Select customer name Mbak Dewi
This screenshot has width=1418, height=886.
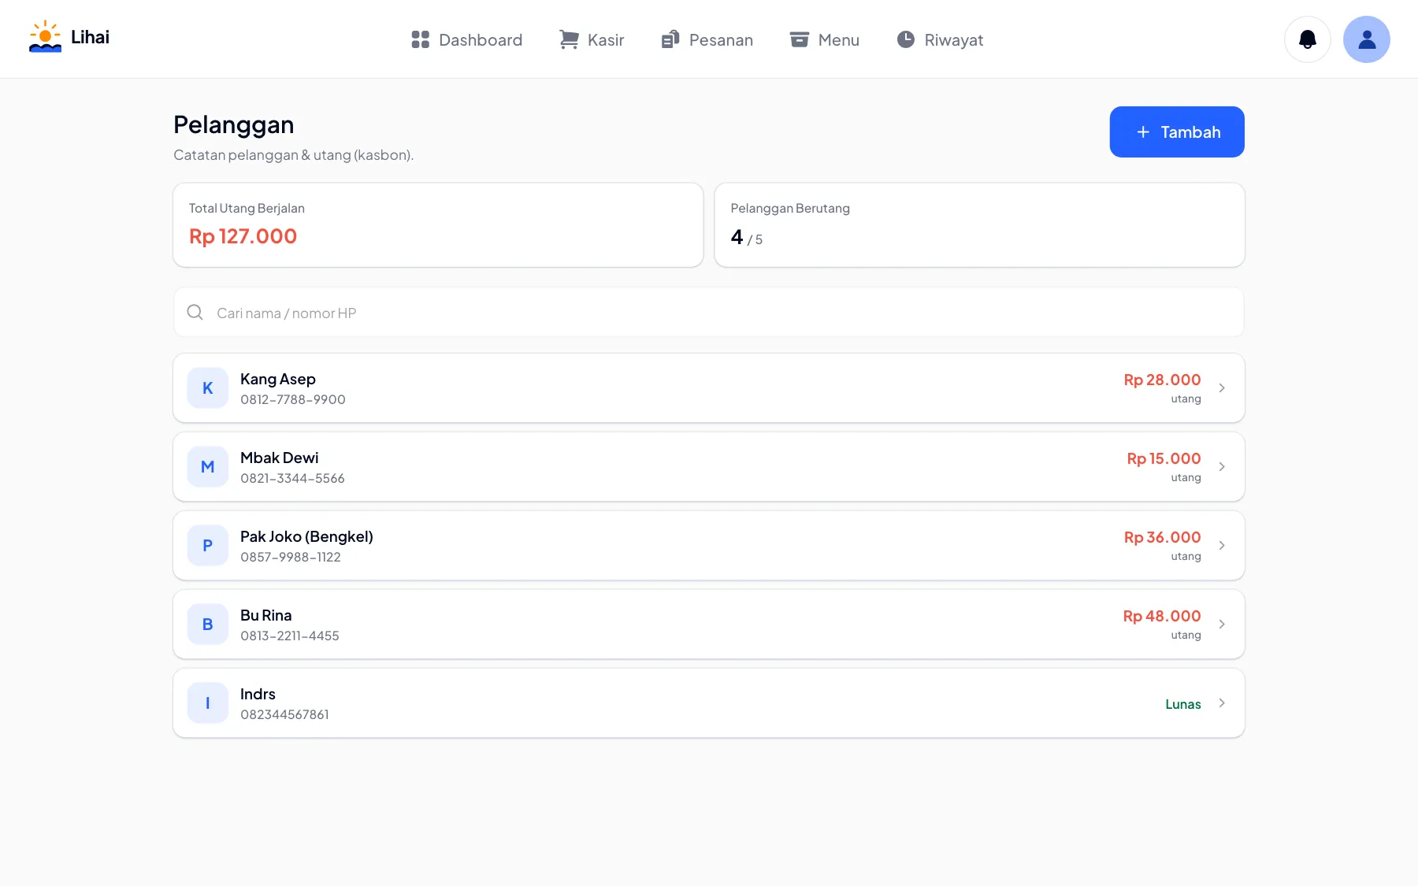(x=280, y=458)
